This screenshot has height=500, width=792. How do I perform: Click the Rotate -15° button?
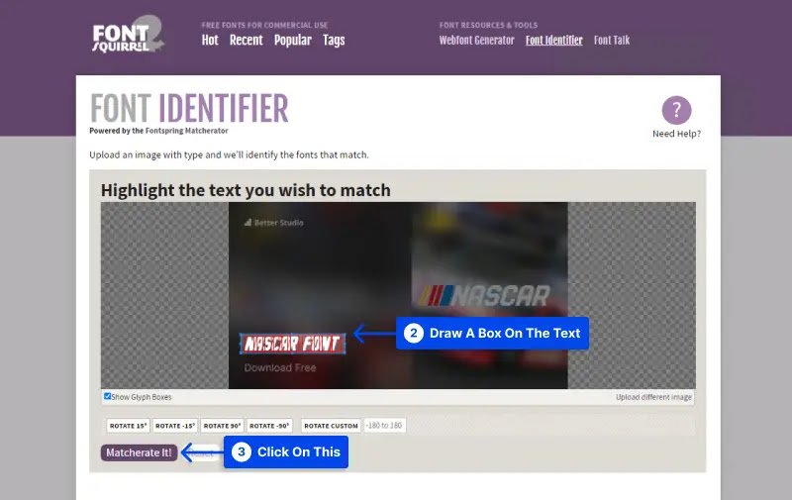point(175,426)
